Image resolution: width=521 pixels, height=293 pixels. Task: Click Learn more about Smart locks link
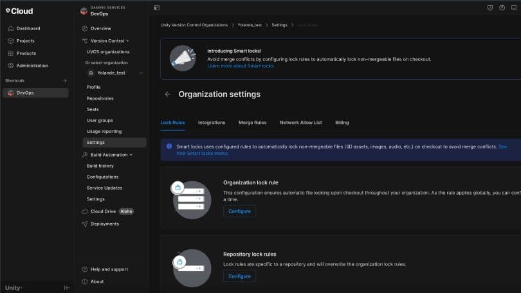[x=241, y=66]
